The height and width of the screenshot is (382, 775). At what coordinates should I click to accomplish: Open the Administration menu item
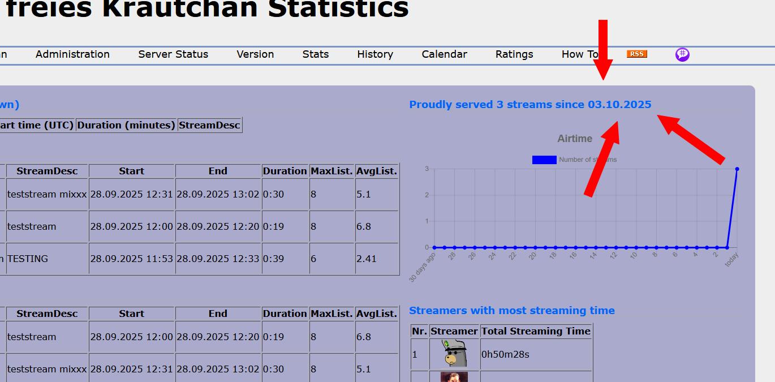pyautogui.click(x=72, y=54)
